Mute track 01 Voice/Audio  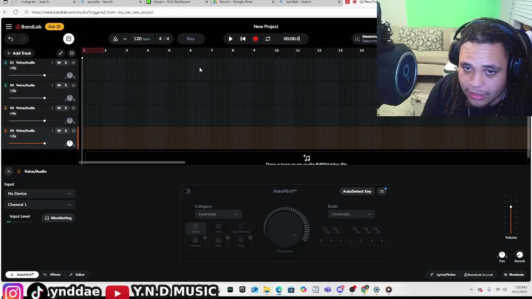pos(59,63)
